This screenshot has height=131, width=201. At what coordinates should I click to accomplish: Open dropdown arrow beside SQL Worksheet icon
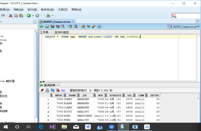pos(53,16)
